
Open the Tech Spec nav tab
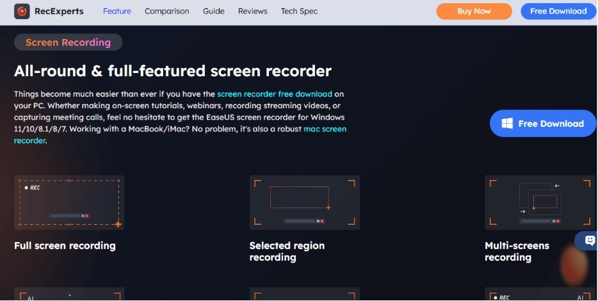(299, 12)
